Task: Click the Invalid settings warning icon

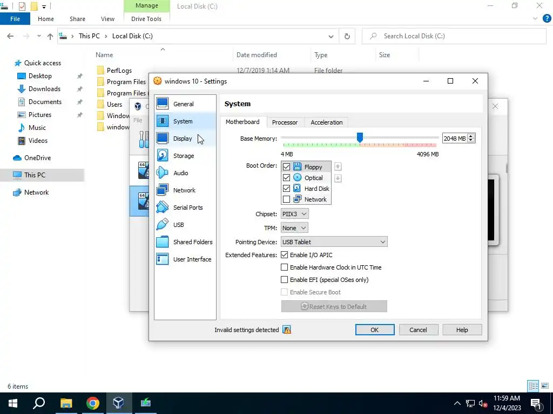Action: tap(287, 330)
